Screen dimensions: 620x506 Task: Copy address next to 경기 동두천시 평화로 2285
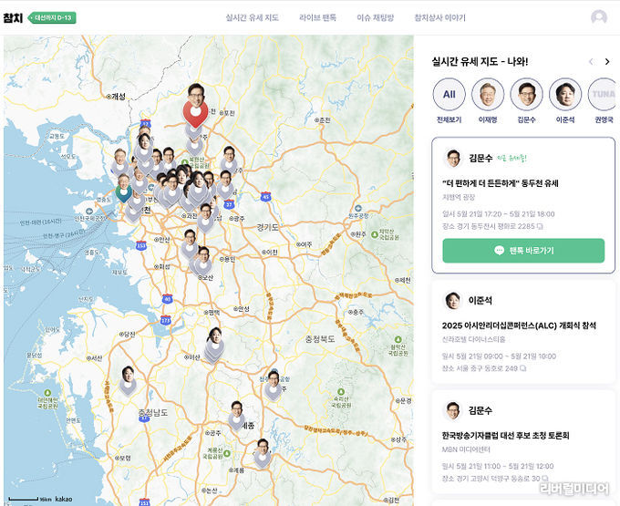click(x=540, y=226)
